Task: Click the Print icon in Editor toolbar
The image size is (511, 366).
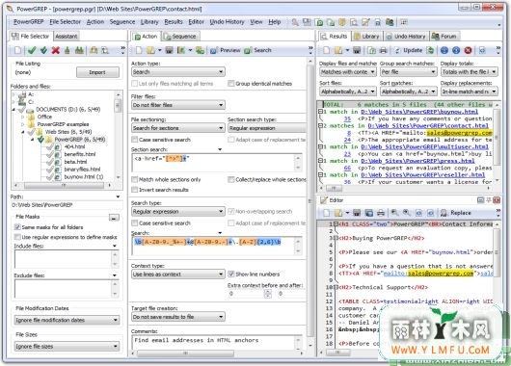Action: coord(380,213)
